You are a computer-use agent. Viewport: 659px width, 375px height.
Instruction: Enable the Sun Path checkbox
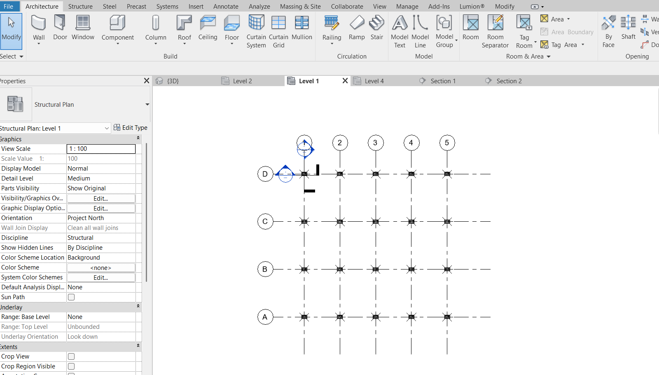(x=71, y=297)
